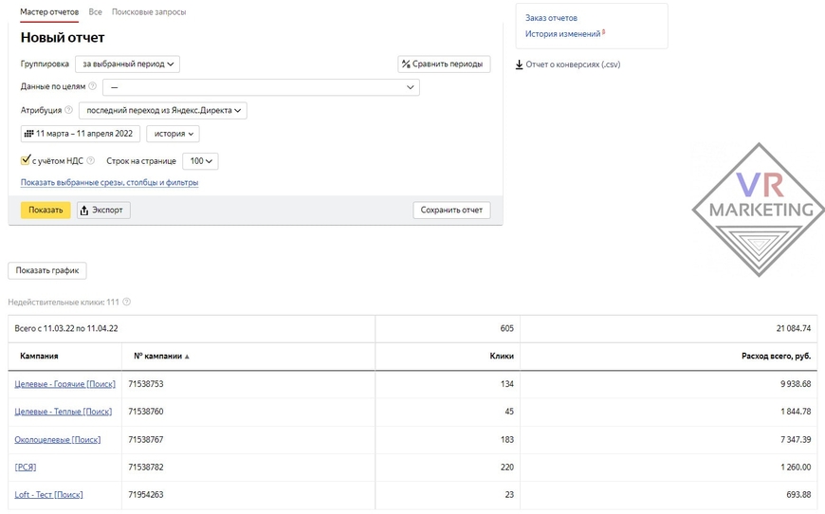
Task: Download the conversions report csv
Action: [x=568, y=64]
